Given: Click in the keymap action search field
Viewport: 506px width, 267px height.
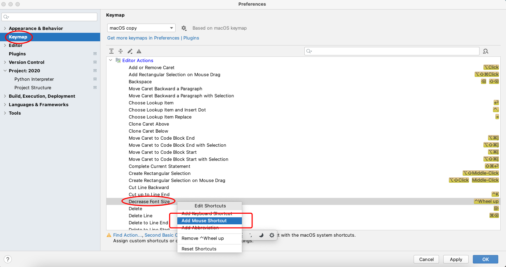Looking at the screenshot, I should click(x=392, y=51).
